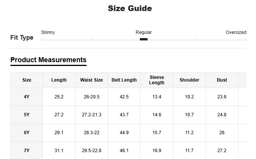
Task: Click the Bust column header
Action: (222, 80)
